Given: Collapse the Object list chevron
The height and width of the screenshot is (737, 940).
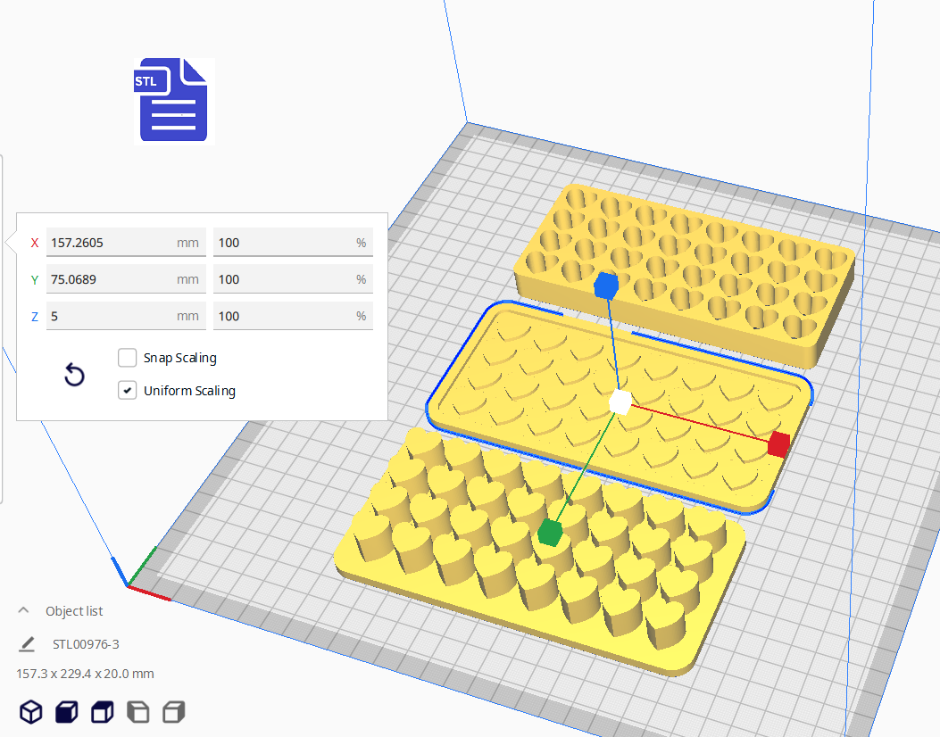Looking at the screenshot, I should (23, 611).
